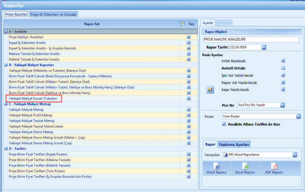Uncheck Antet Basılacak option

click(283, 61)
